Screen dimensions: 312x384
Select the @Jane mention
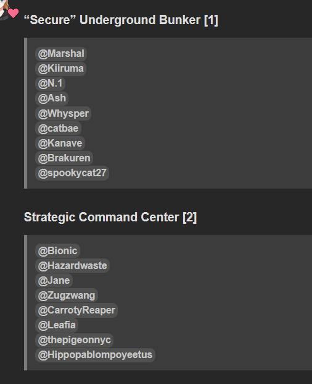[x=54, y=281]
